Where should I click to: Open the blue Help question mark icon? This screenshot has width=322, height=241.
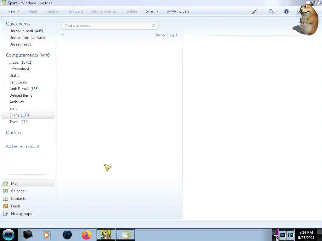(x=286, y=11)
